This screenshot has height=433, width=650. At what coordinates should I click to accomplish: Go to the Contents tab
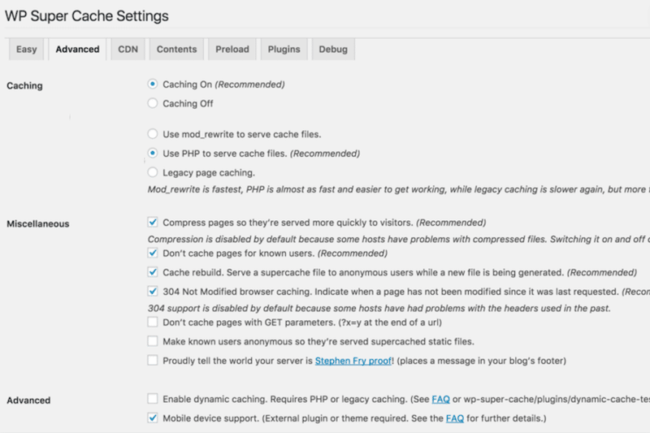[x=176, y=50]
